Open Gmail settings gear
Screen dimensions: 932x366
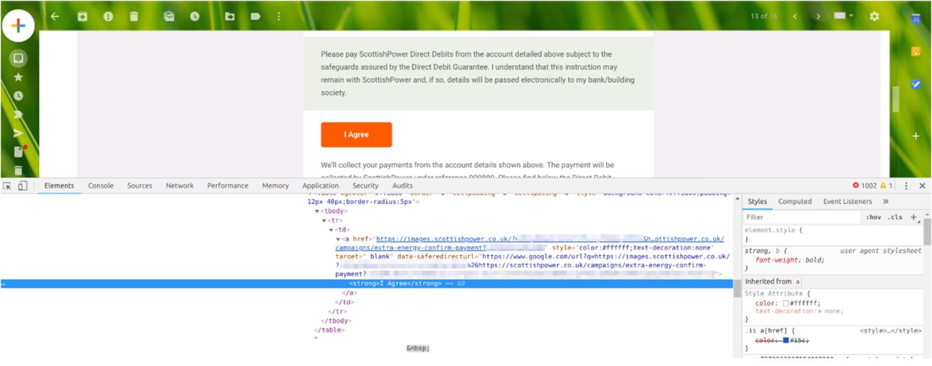[x=874, y=16]
